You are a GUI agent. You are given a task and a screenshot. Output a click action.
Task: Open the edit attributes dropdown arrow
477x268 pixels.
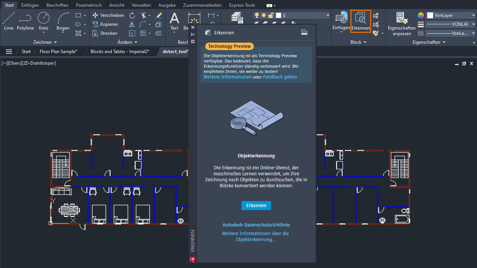382,33
